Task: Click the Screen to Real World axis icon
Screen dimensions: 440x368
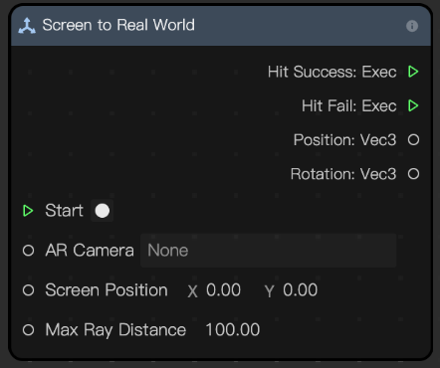Action: coord(27,26)
